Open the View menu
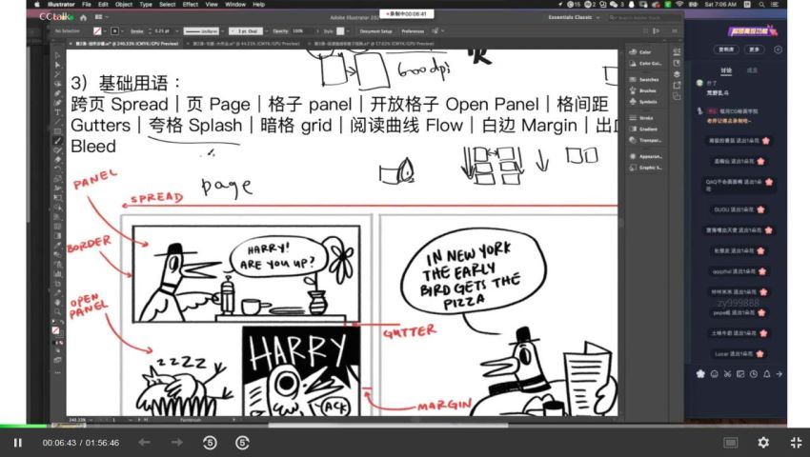The image size is (810, 457). tap(212, 4)
